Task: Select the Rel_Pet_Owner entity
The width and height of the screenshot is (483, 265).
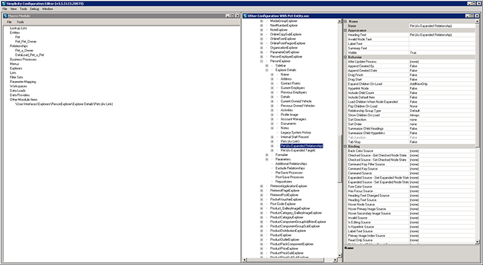Action: pos(26,41)
